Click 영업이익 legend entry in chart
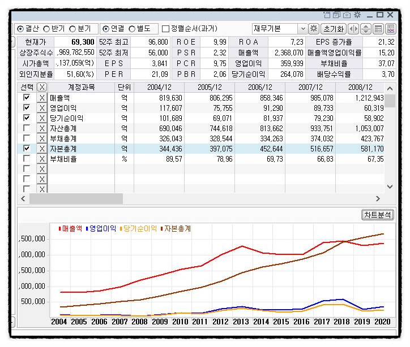Image resolution: width=410 pixels, height=347 pixels. [101, 229]
